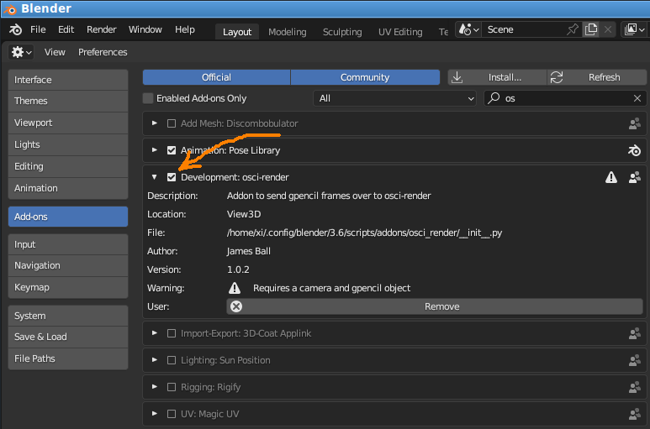Viewport: 650px width, 429px height.
Task: Click community icon on Magic UV row
Action: pos(634,414)
